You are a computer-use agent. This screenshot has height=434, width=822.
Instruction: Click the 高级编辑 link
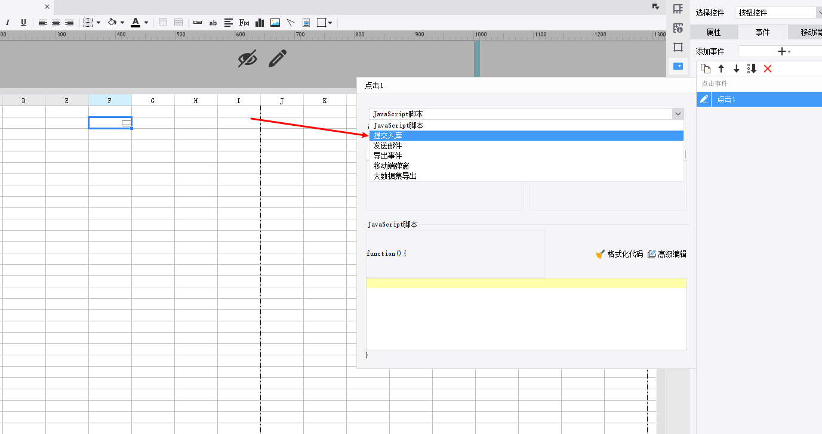tap(667, 254)
